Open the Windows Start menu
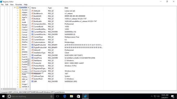 3,96
